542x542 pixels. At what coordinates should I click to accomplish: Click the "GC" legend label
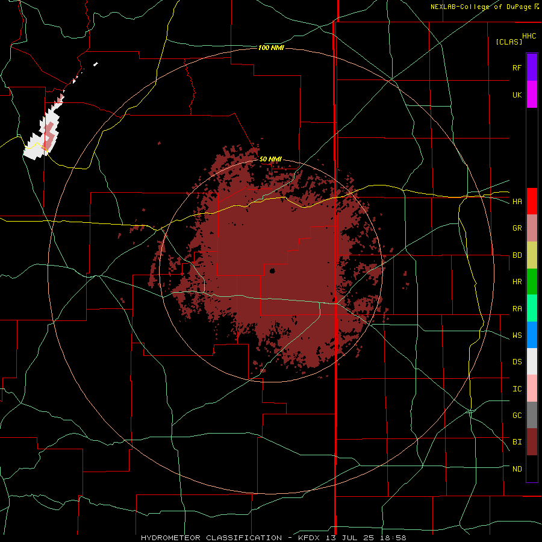(517, 416)
